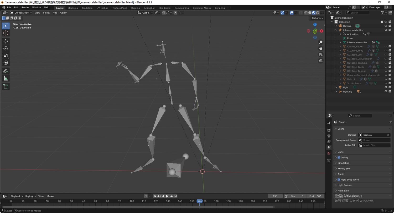The height and width of the screenshot is (213, 394).
Task: Open the Playback dropdown in timeline
Action: 17,196
